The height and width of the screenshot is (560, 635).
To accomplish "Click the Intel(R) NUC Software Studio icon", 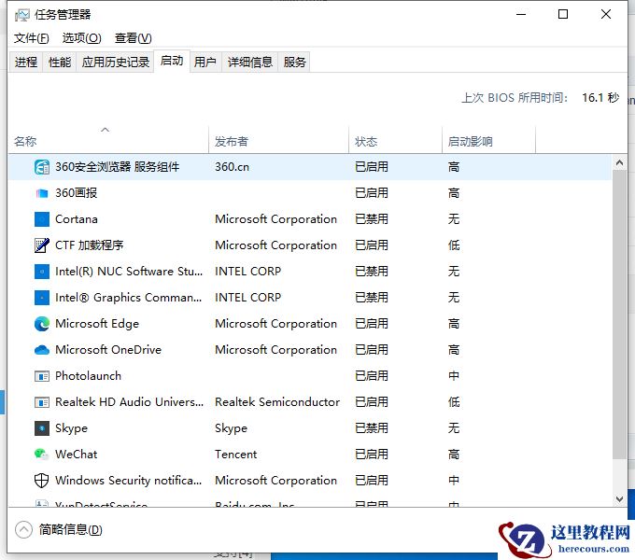I will pyautogui.click(x=42, y=272).
